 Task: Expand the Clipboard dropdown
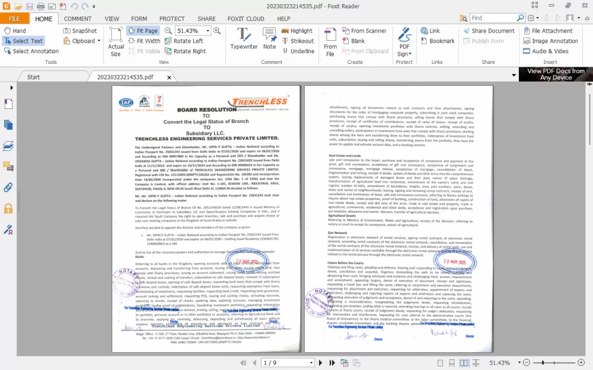point(98,41)
